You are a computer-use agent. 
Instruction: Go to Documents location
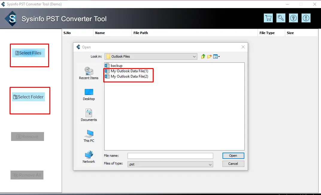pos(89,115)
